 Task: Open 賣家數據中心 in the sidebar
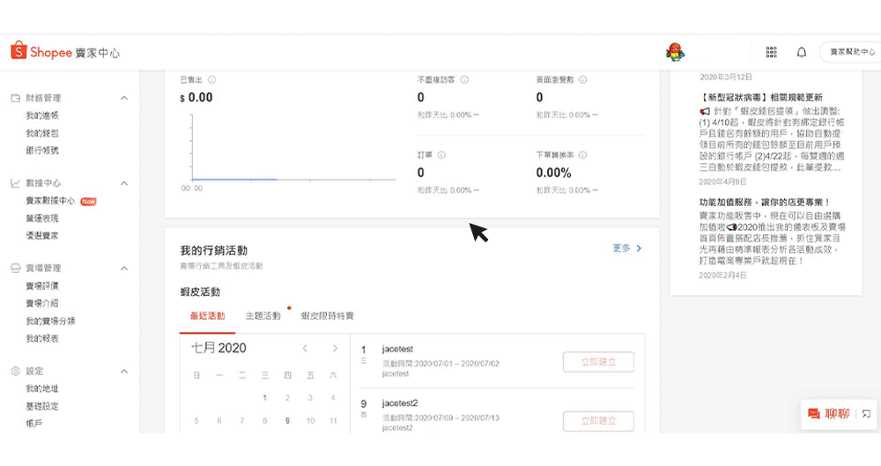50,201
